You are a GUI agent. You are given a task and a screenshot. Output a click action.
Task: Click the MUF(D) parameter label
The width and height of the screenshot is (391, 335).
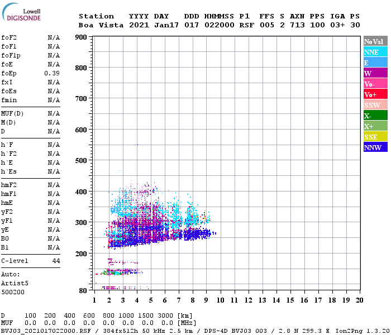coord(12,114)
